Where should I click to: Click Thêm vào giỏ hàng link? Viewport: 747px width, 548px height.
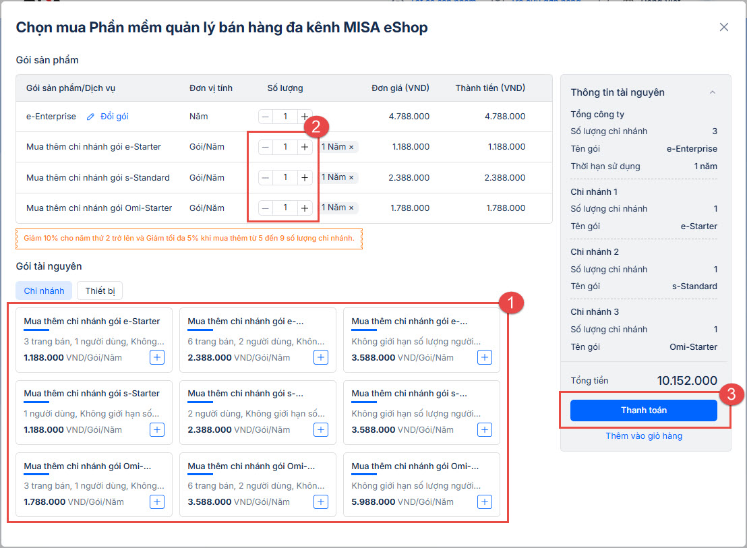(644, 436)
